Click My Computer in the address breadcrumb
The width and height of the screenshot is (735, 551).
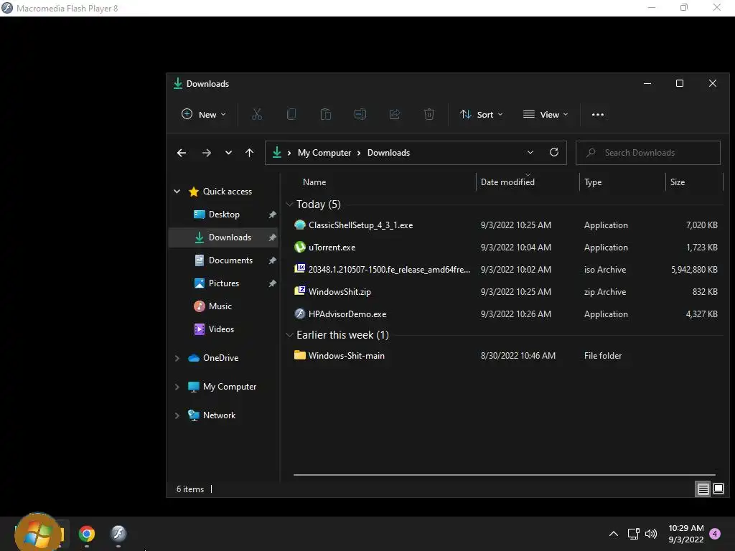[324, 153]
